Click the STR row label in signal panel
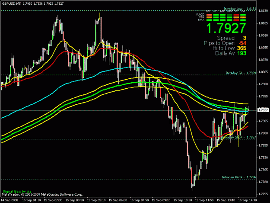Viewport: 270px width, 203px height. (202, 17)
